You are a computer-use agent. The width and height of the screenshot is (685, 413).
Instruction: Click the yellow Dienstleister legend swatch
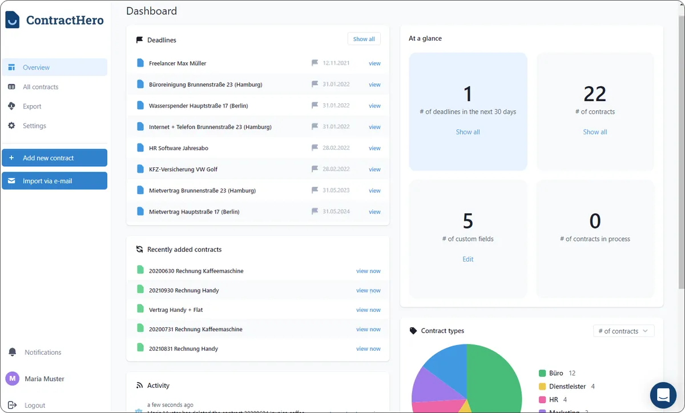[x=542, y=386]
